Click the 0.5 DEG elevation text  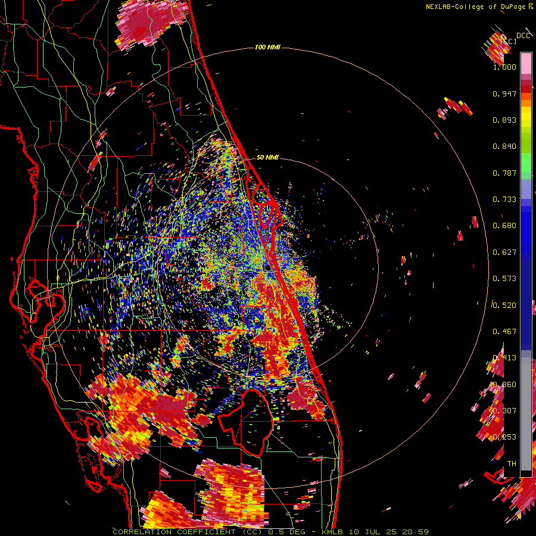288,532
